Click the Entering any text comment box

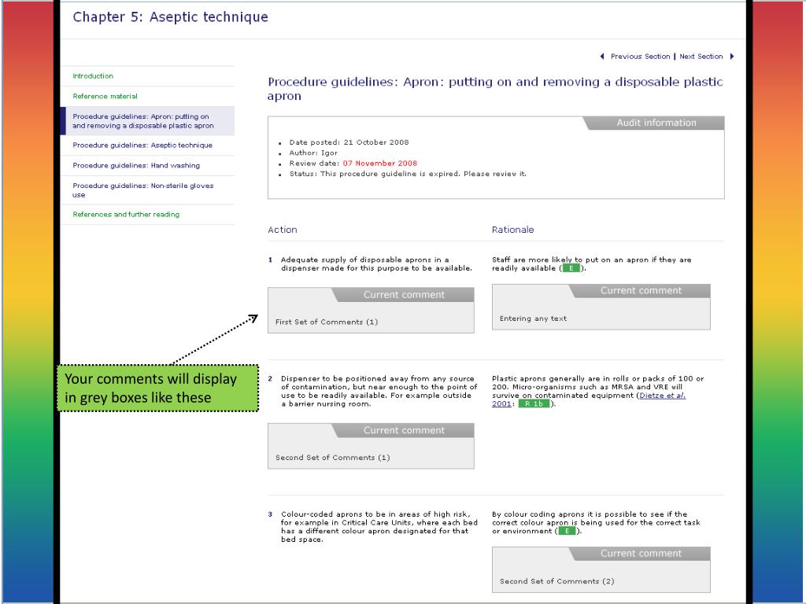[601, 307]
